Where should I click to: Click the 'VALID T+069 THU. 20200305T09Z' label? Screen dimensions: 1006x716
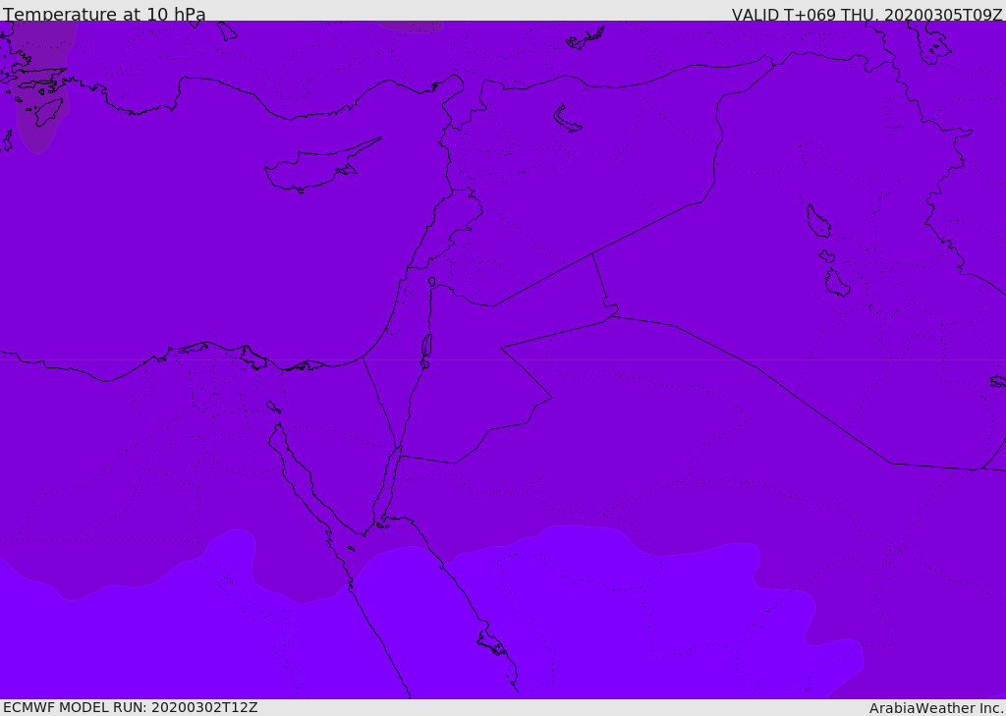[x=866, y=15]
